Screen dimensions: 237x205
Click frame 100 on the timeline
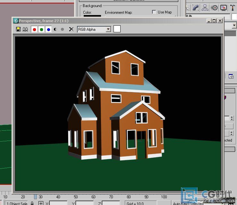pyautogui.click(x=164, y=197)
